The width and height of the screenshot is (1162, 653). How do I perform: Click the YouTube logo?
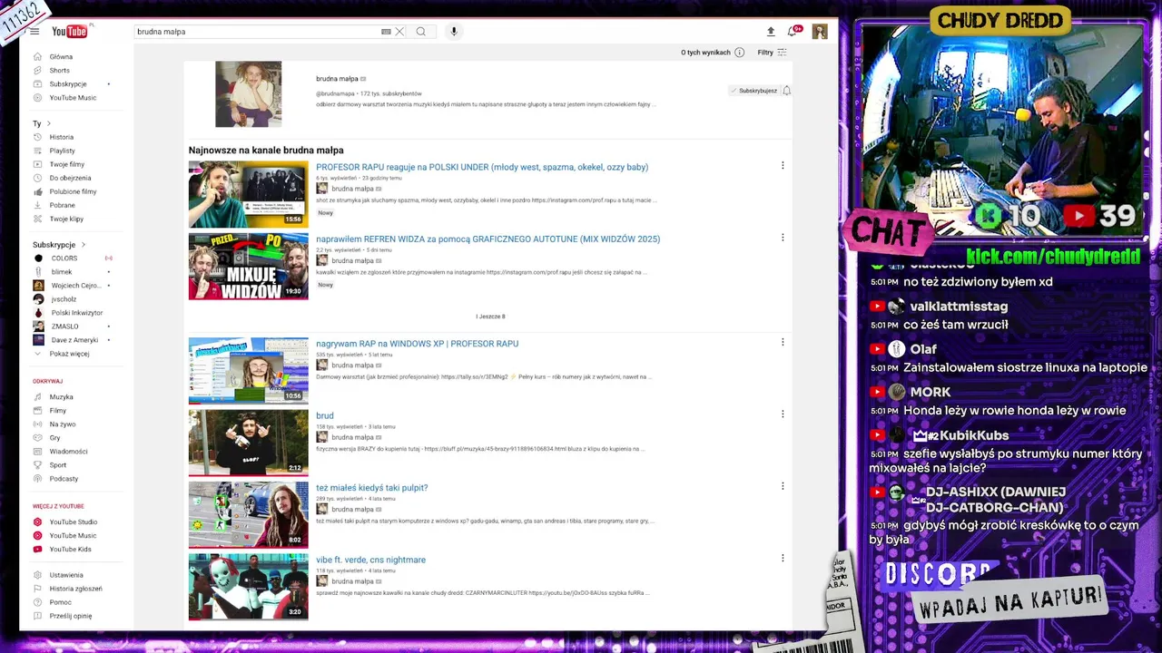click(x=70, y=32)
